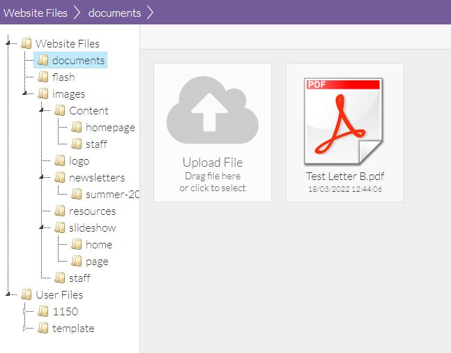Collapse the Website Files tree node

[8, 44]
